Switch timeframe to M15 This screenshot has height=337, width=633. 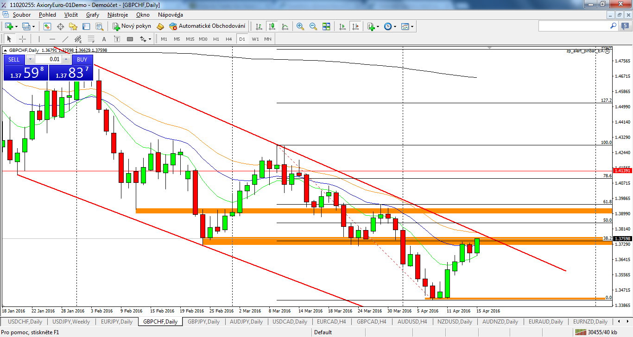[x=190, y=39]
